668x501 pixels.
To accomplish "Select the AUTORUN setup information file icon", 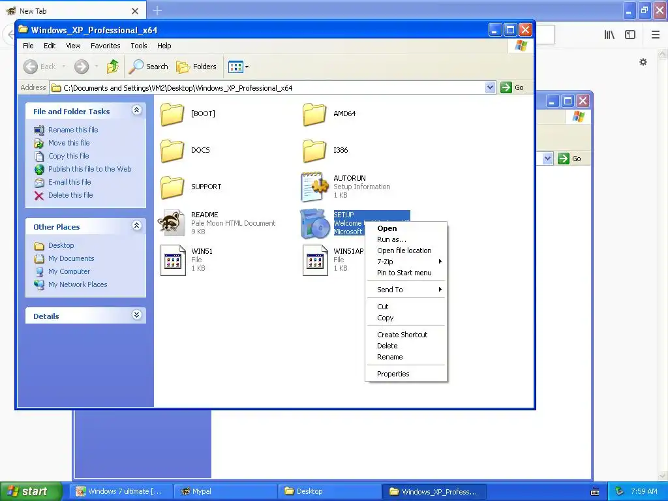I will (x=314, y=187).
